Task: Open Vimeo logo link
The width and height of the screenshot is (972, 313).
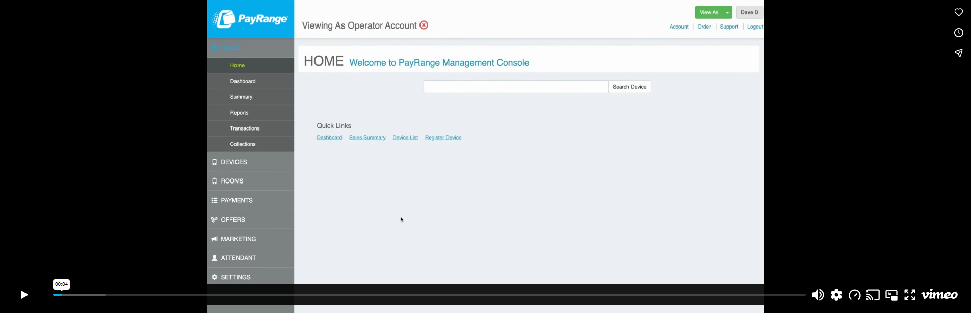Action: point(939,295)
